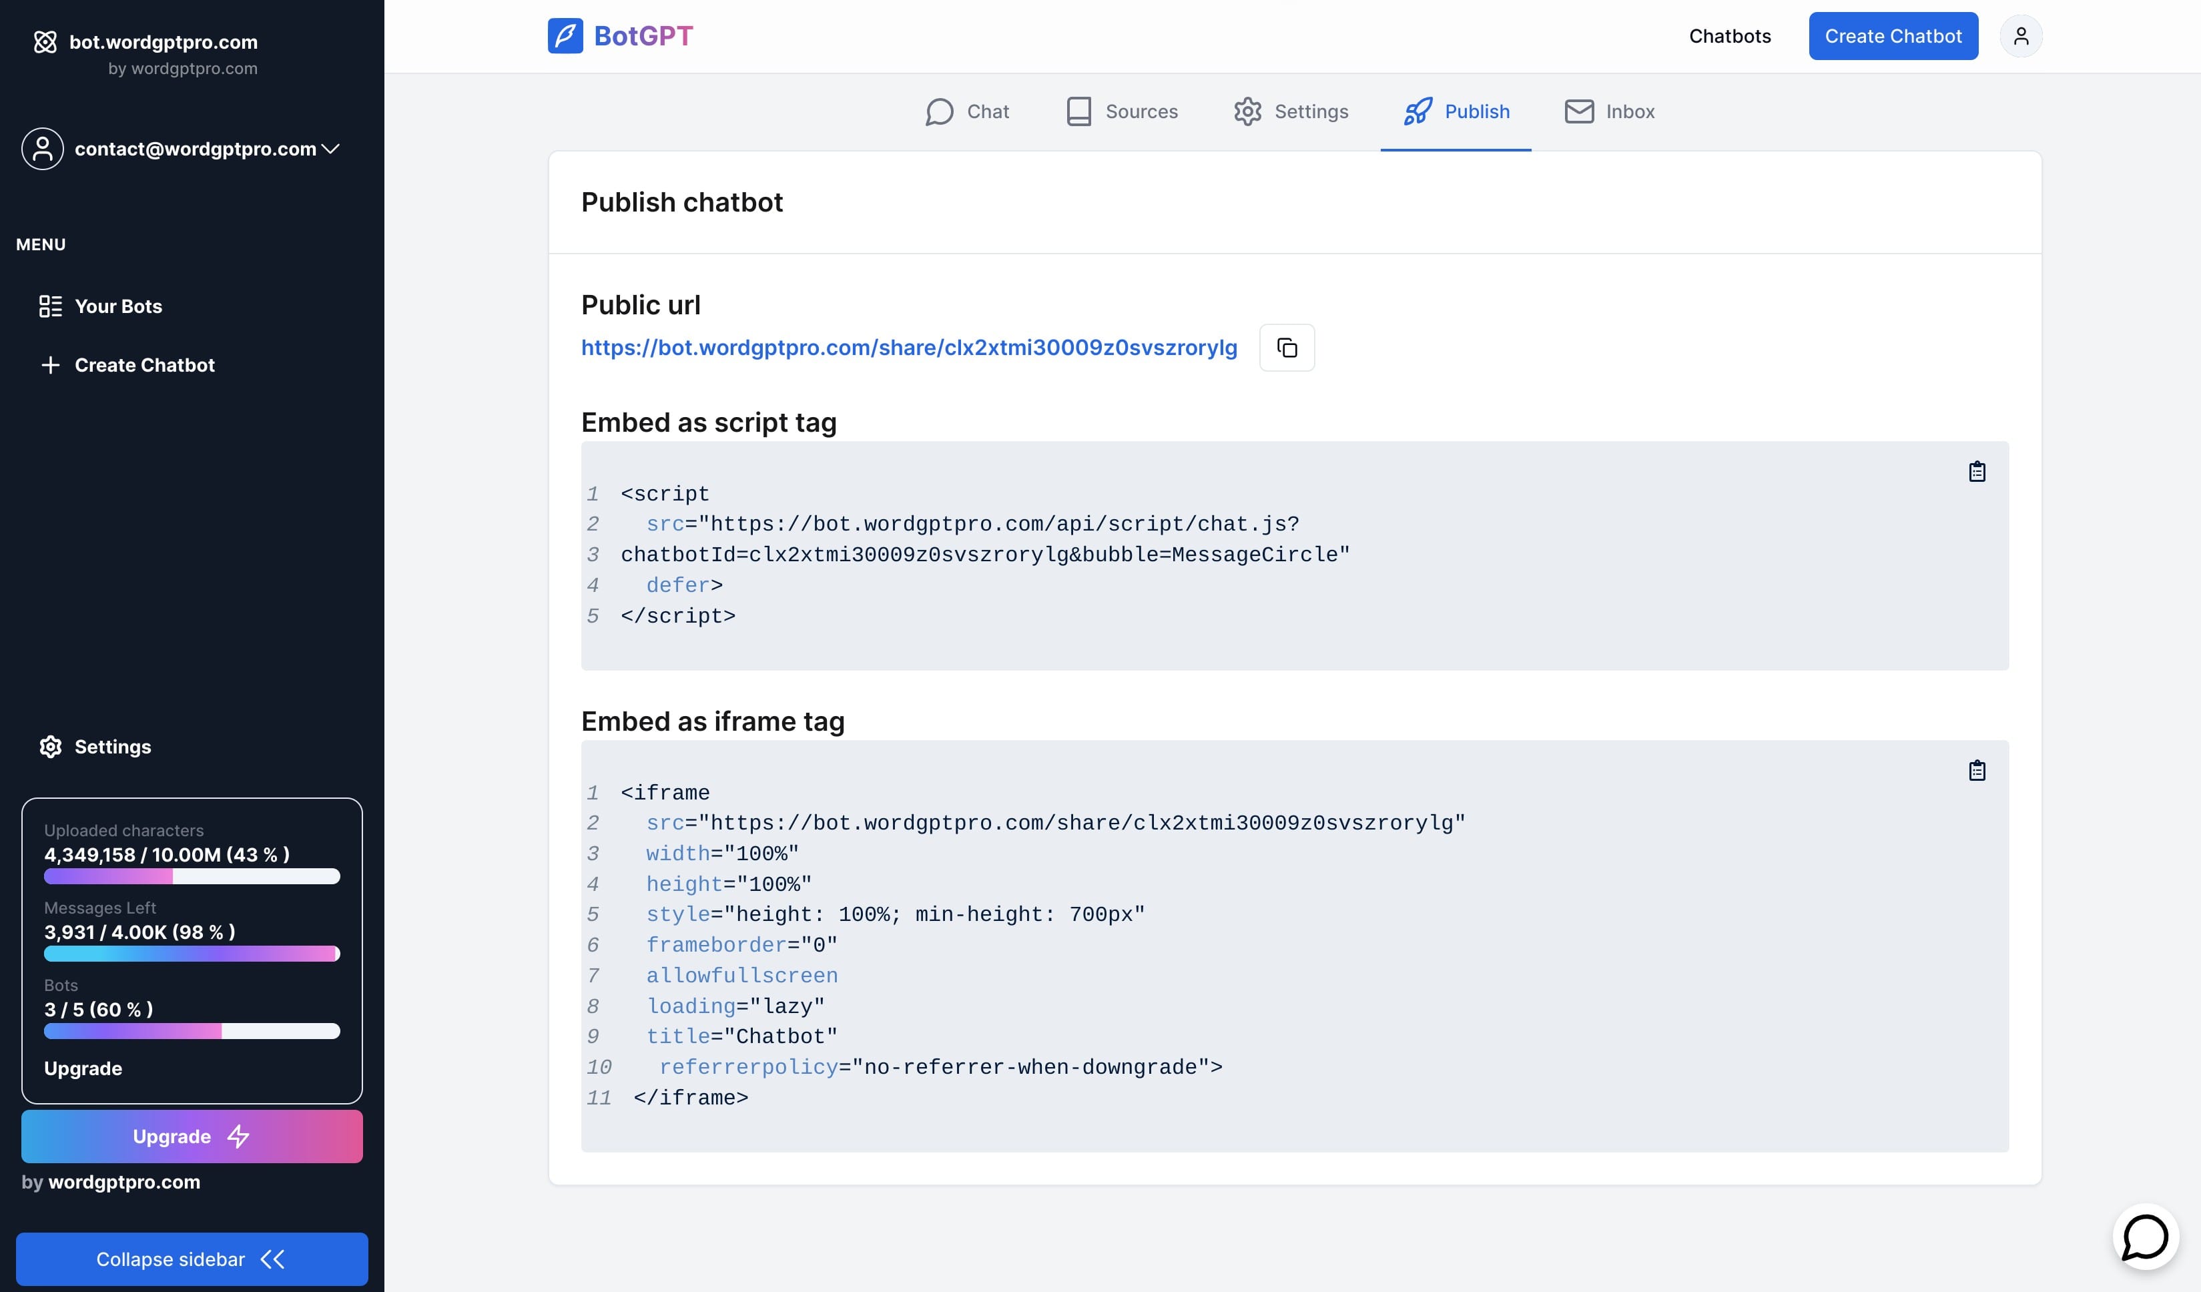Open the user account icon in top bar
This screenshot has width=2201, height=1292.
point(2021,36)
